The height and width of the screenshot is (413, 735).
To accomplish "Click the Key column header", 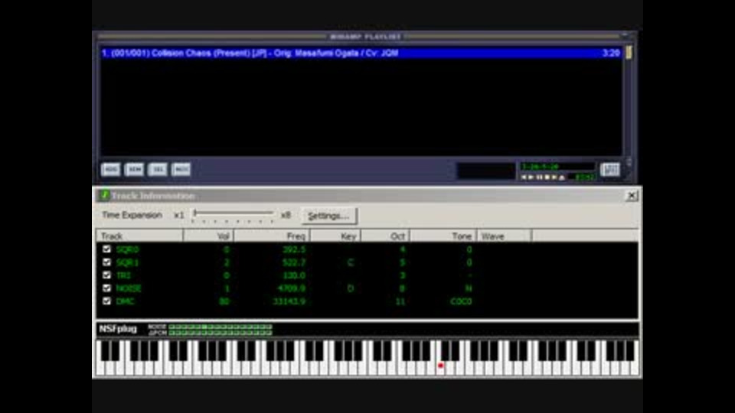I will [x=335, y=236].
